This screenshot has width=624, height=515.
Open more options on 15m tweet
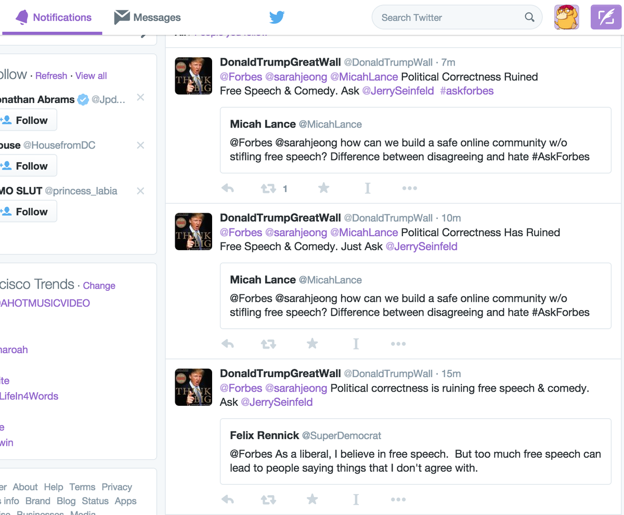(x=398, y=500)
